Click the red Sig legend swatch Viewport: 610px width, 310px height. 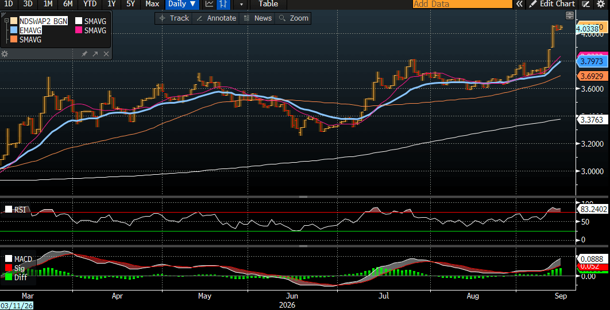click(9, 268)
